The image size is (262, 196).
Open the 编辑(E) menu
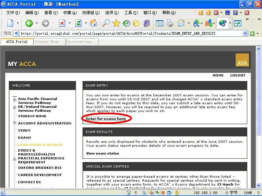point(32,13)
